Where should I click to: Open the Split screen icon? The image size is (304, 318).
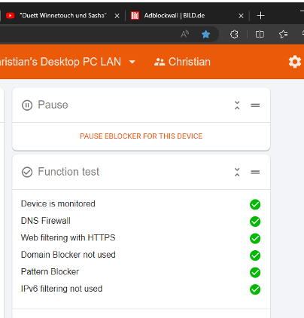(260, 34)
